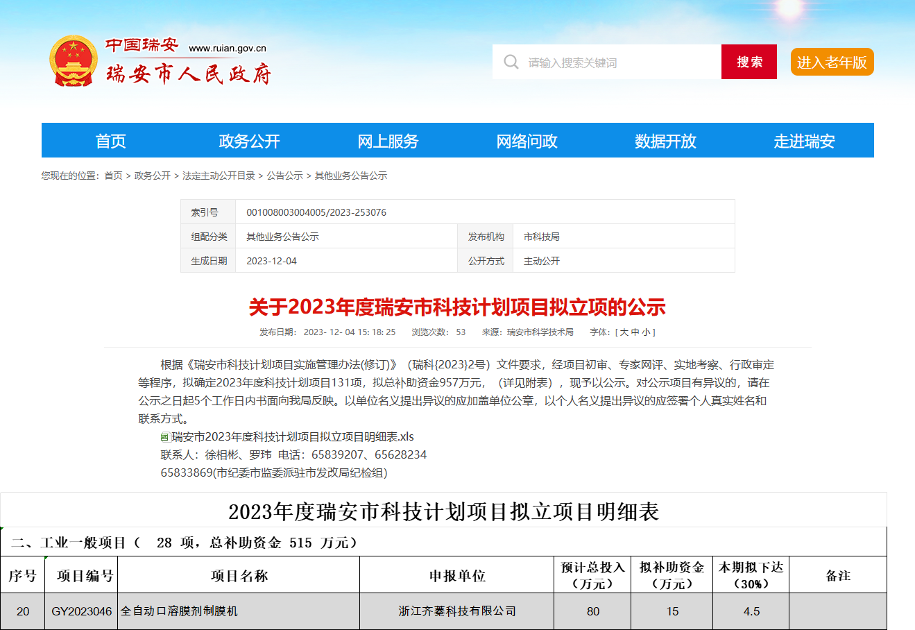Click the magnifier icon in search box
The width and height of the screenshot is (915, 630).
click(511, 62)
